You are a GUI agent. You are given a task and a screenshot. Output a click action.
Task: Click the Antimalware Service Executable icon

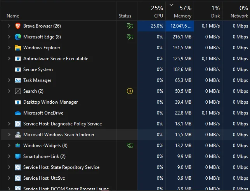[x=18, y=59]
